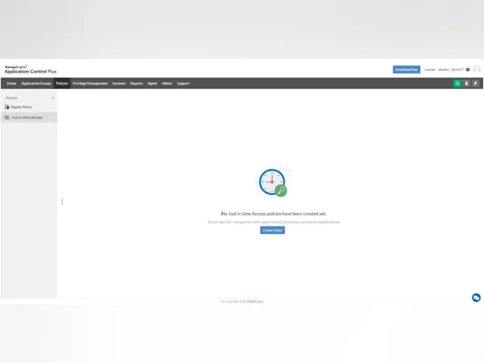The image size is (484, 363).
Task: Open the License link
Action: coord(429,69)
